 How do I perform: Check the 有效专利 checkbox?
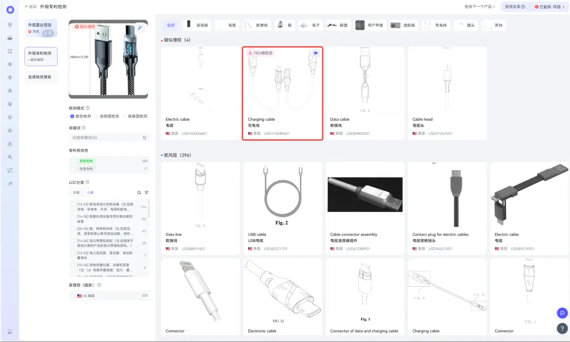(73, 161)
